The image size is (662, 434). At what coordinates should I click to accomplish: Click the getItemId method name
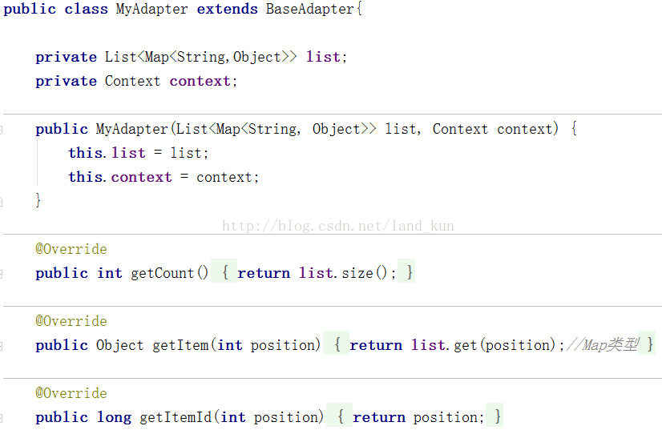click(176, 417)
